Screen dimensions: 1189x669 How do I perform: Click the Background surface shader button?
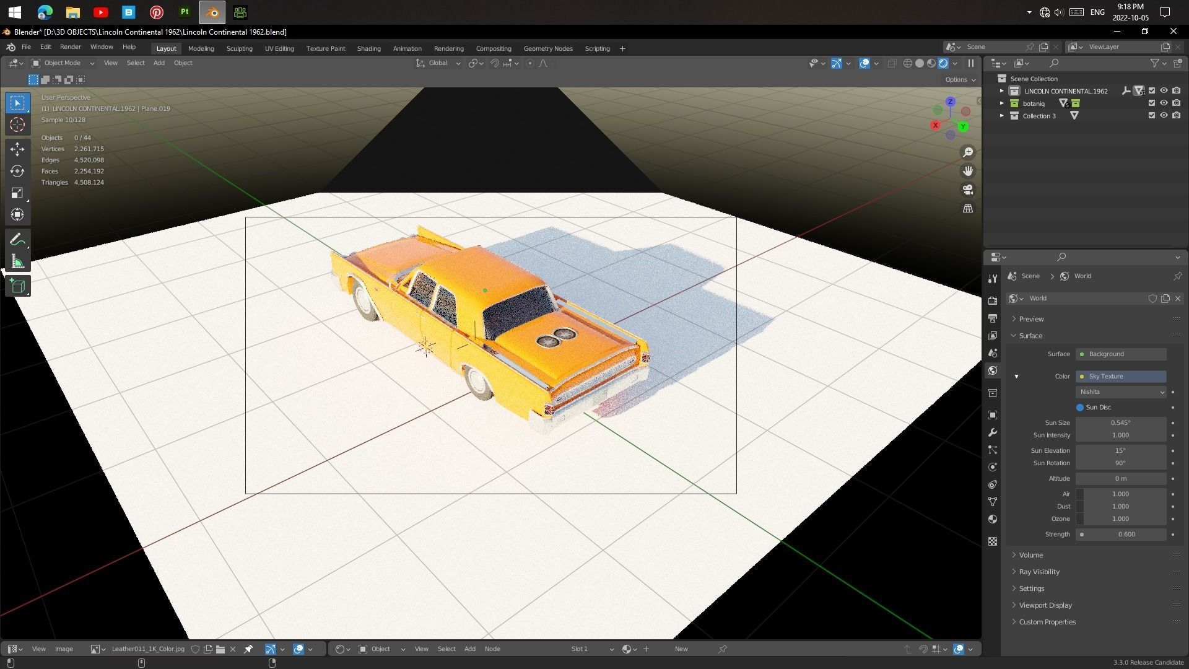[x=1121, y=354]
